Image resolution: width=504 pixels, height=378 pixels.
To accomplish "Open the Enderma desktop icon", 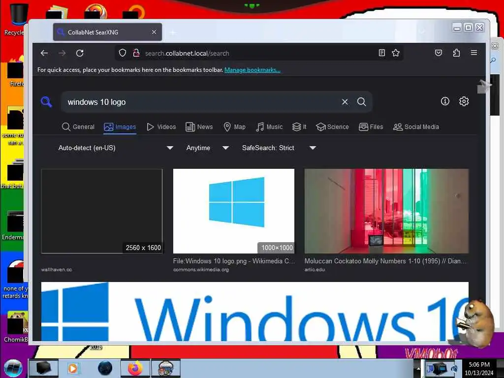I will pyautogui.click(x=13, y=225).
